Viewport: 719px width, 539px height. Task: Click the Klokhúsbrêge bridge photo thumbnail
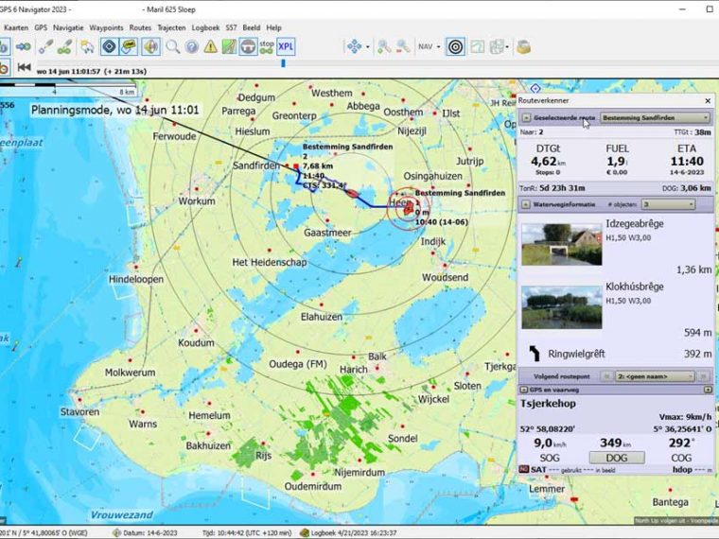(562, 307)
